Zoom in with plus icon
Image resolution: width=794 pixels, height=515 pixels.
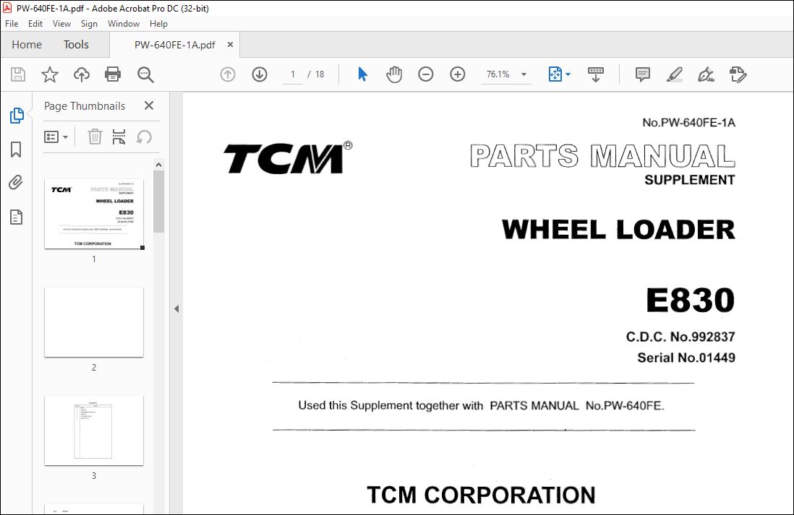click(x=458, y=74)
